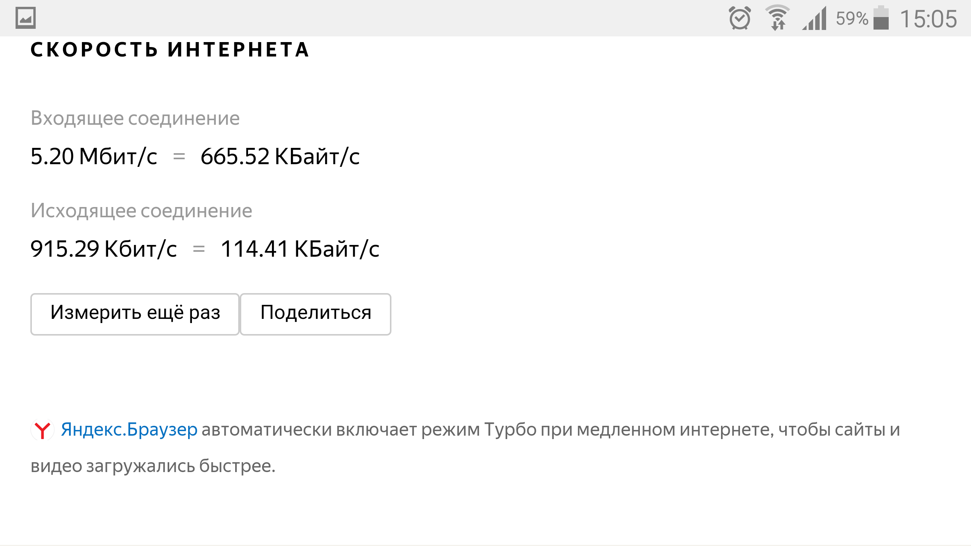971x546 pixels.
Task: Tap the 15:05 clock in status bar
Action: 929,19
